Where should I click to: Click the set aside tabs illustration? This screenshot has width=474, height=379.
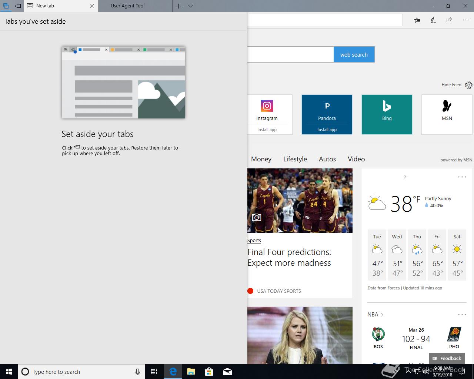pos(123,82)
